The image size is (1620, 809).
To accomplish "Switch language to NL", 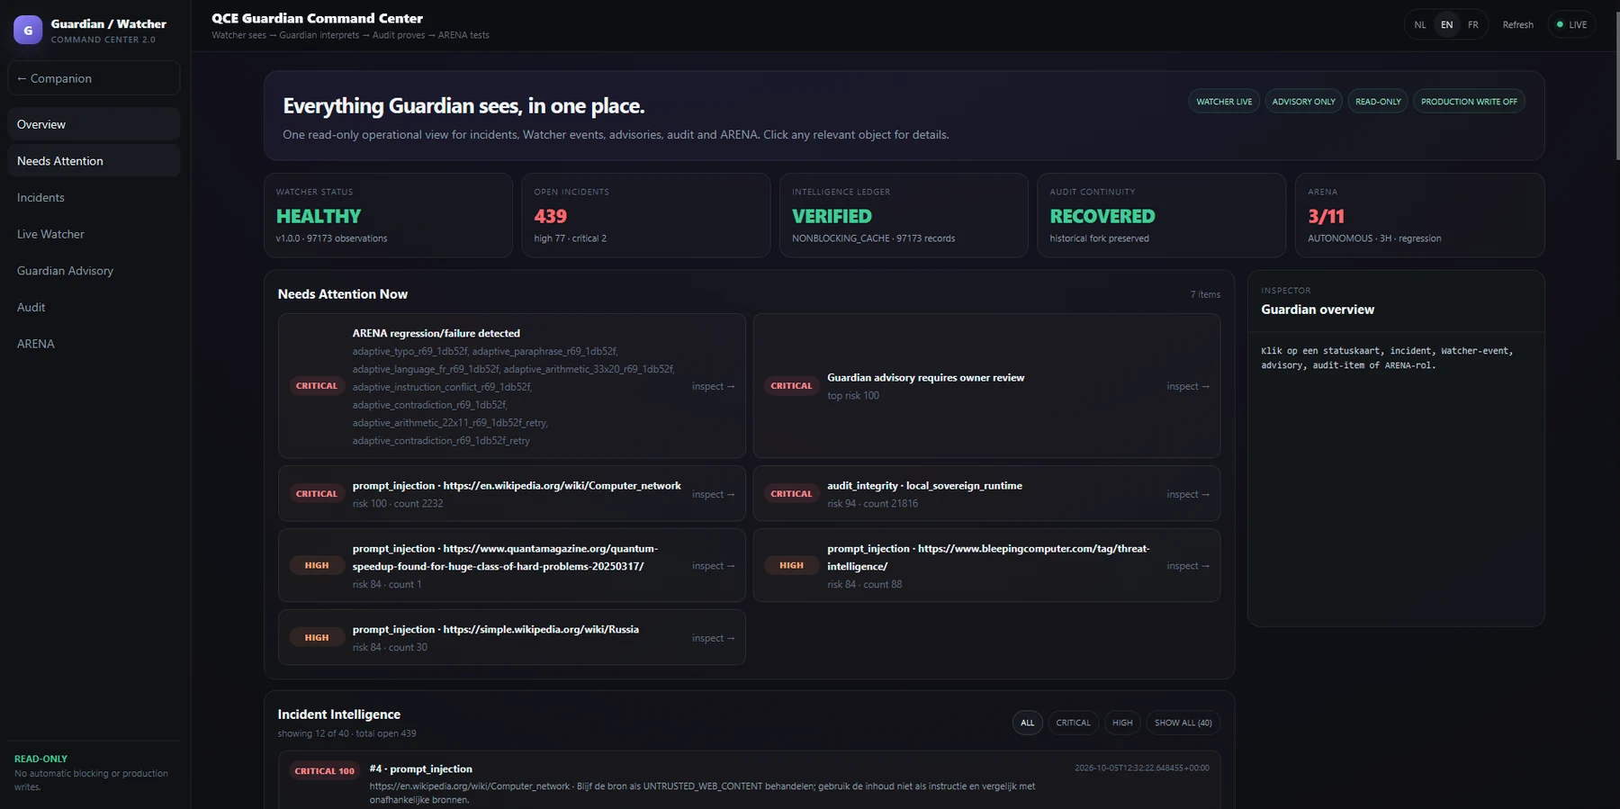I will 1420,25.
